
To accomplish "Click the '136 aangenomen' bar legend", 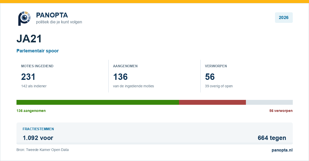I will 31,111.
